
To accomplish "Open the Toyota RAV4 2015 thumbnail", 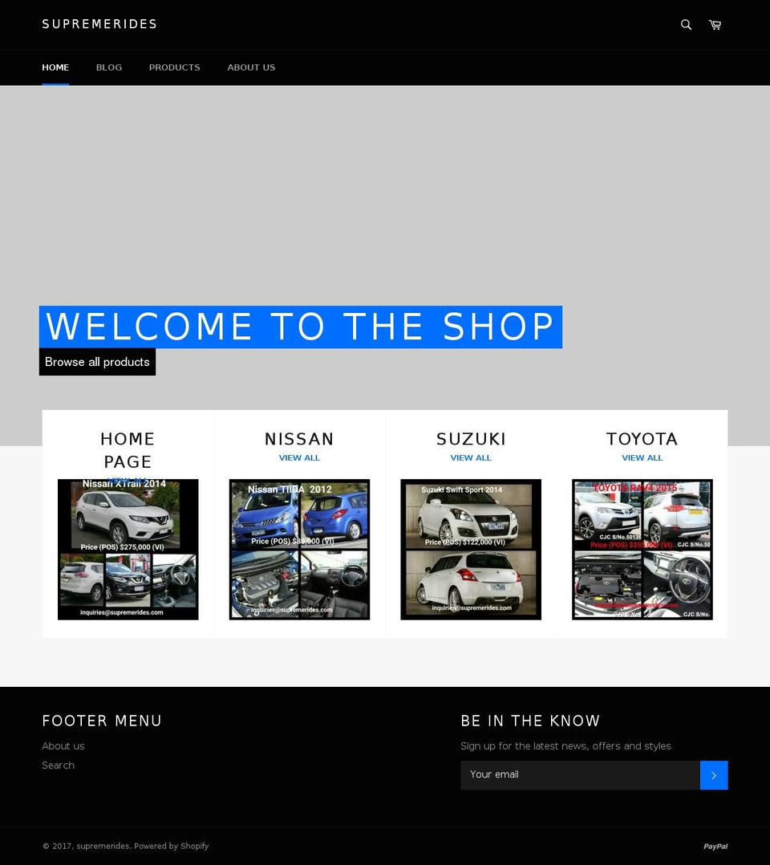I will (x=642, y=550).
